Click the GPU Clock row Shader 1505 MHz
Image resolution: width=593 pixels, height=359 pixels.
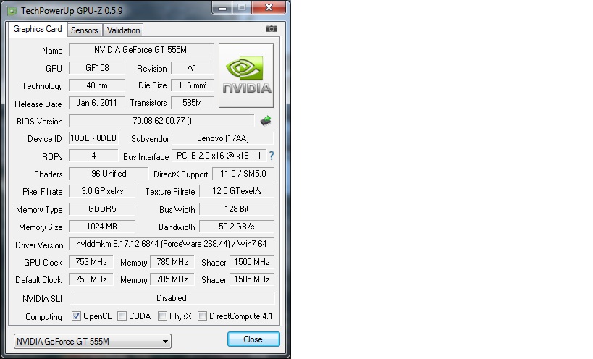tap(251, 262)
